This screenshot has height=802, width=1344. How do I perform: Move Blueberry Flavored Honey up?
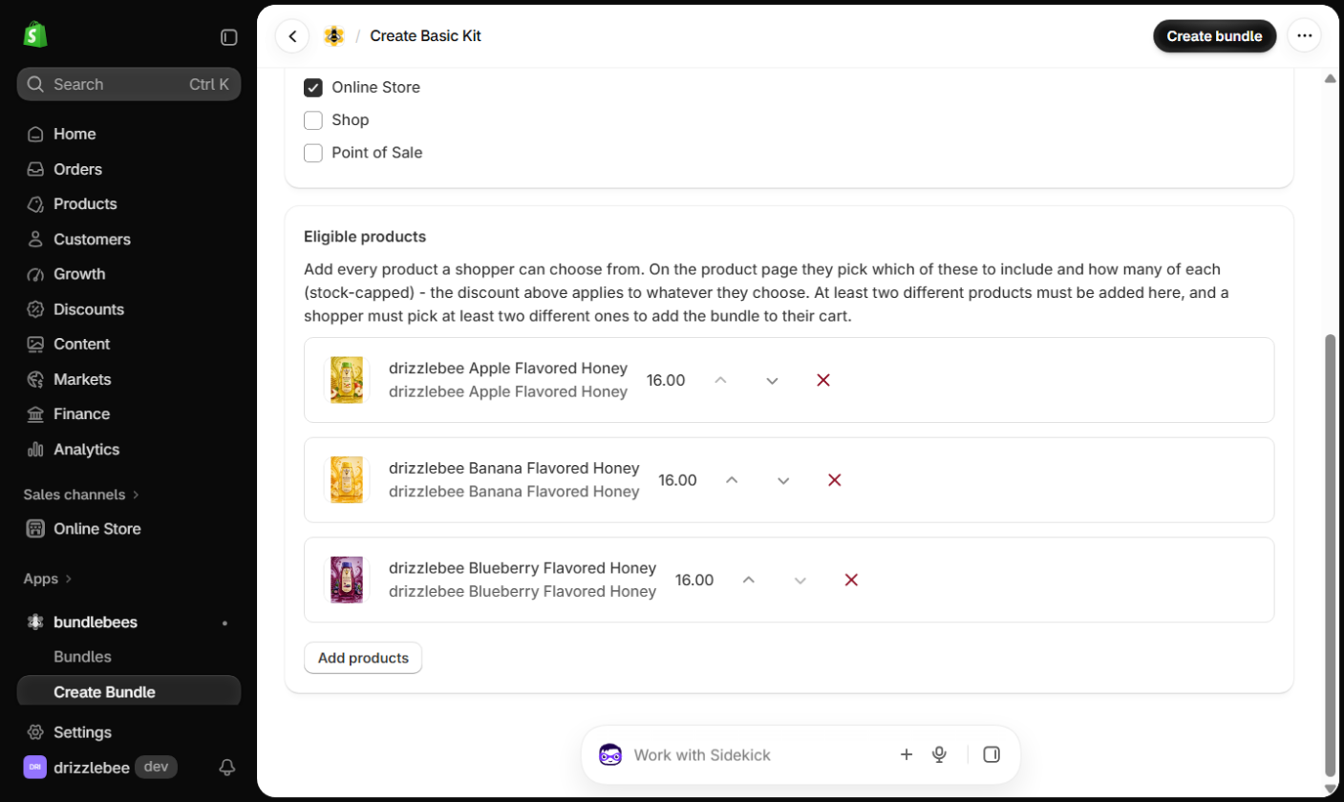pos(749,580)
